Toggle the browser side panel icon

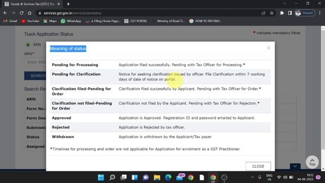pyautogui.click(x=290, y=13)
